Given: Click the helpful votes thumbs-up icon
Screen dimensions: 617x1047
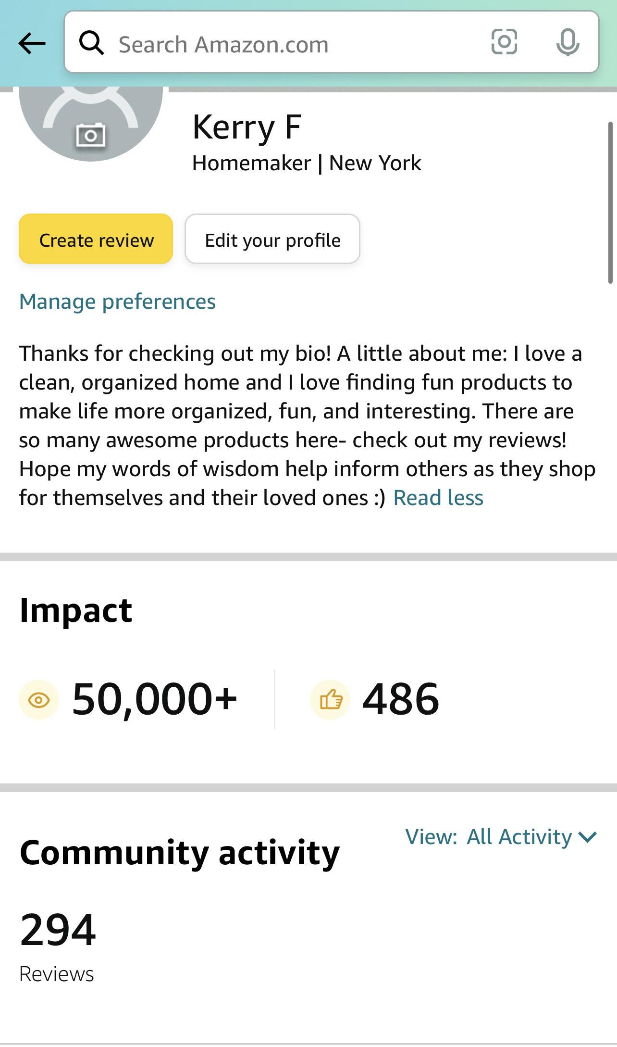Looking at the screenshot, I should click(331, 700).
